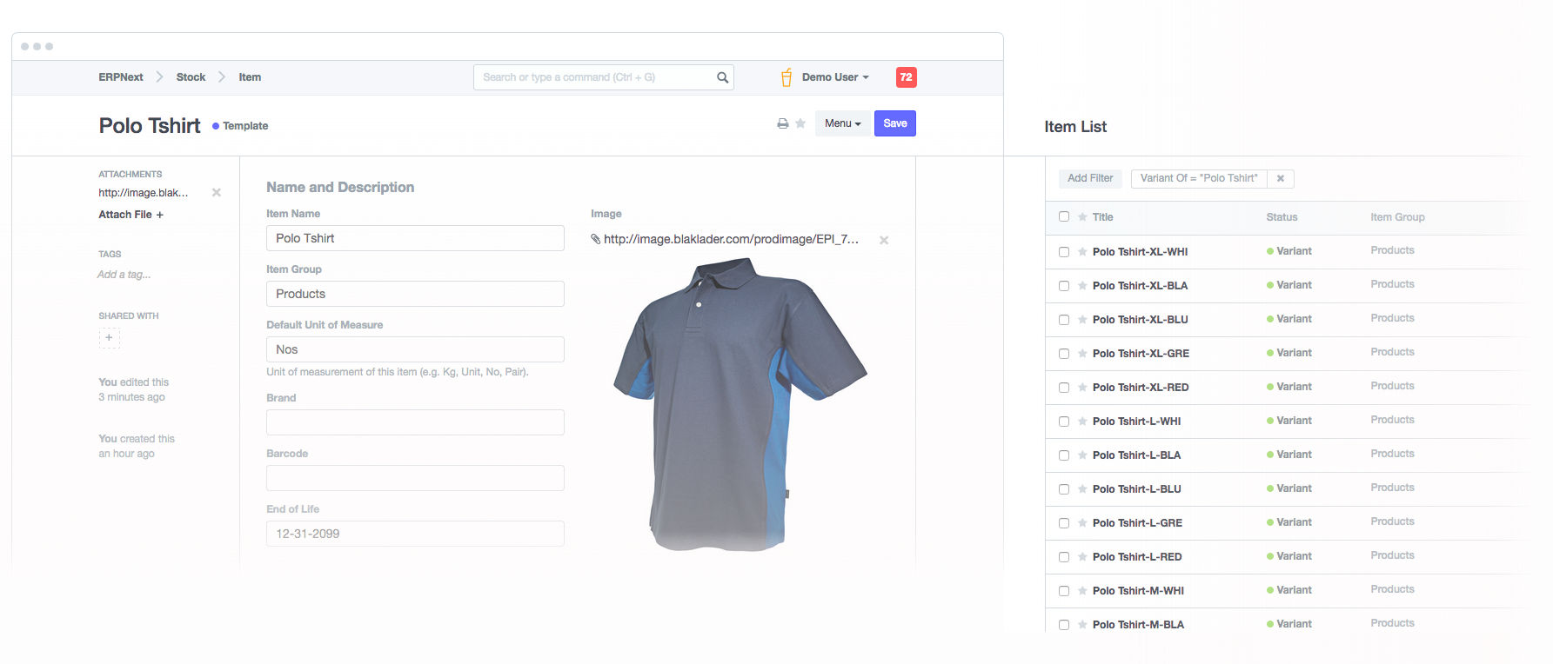Viewport: 1553px width, 664px height.
Task: Click the Add a tag input
Action: point(124,275)
